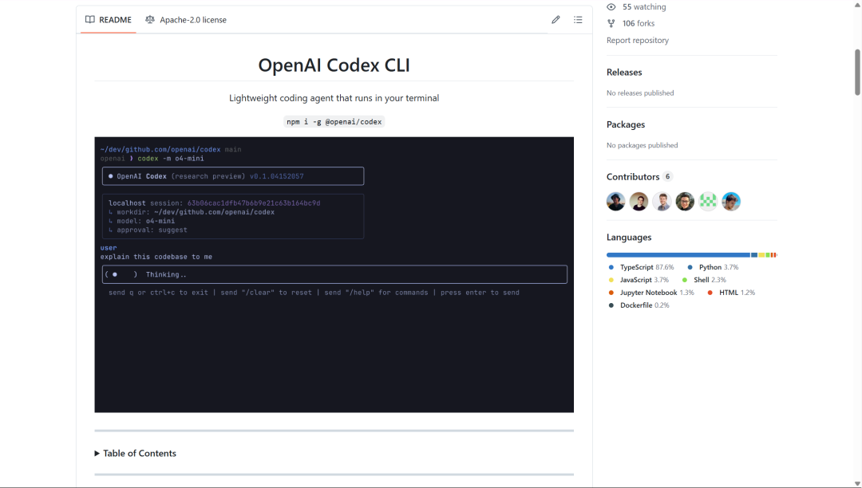Open the README edit pencil icon
The height and width of the screenshot is (488, 862).
pyautogui.click(x=556, y=19)
